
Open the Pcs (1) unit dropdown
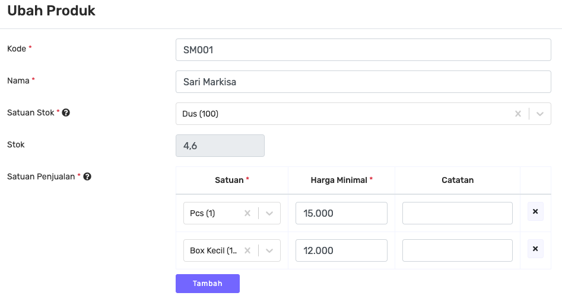(x=269, y=213)
